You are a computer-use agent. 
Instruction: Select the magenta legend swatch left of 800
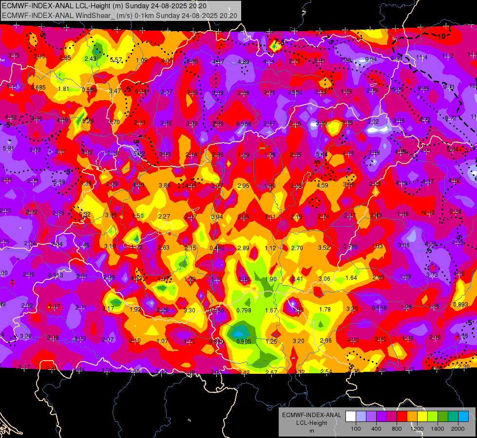tap(392, 417)
